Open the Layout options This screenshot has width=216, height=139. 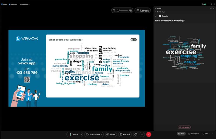click(143, 10)
